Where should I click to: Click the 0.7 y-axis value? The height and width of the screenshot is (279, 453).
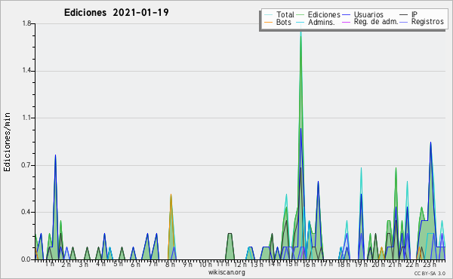pyautogui.click(x=26, y=165)
